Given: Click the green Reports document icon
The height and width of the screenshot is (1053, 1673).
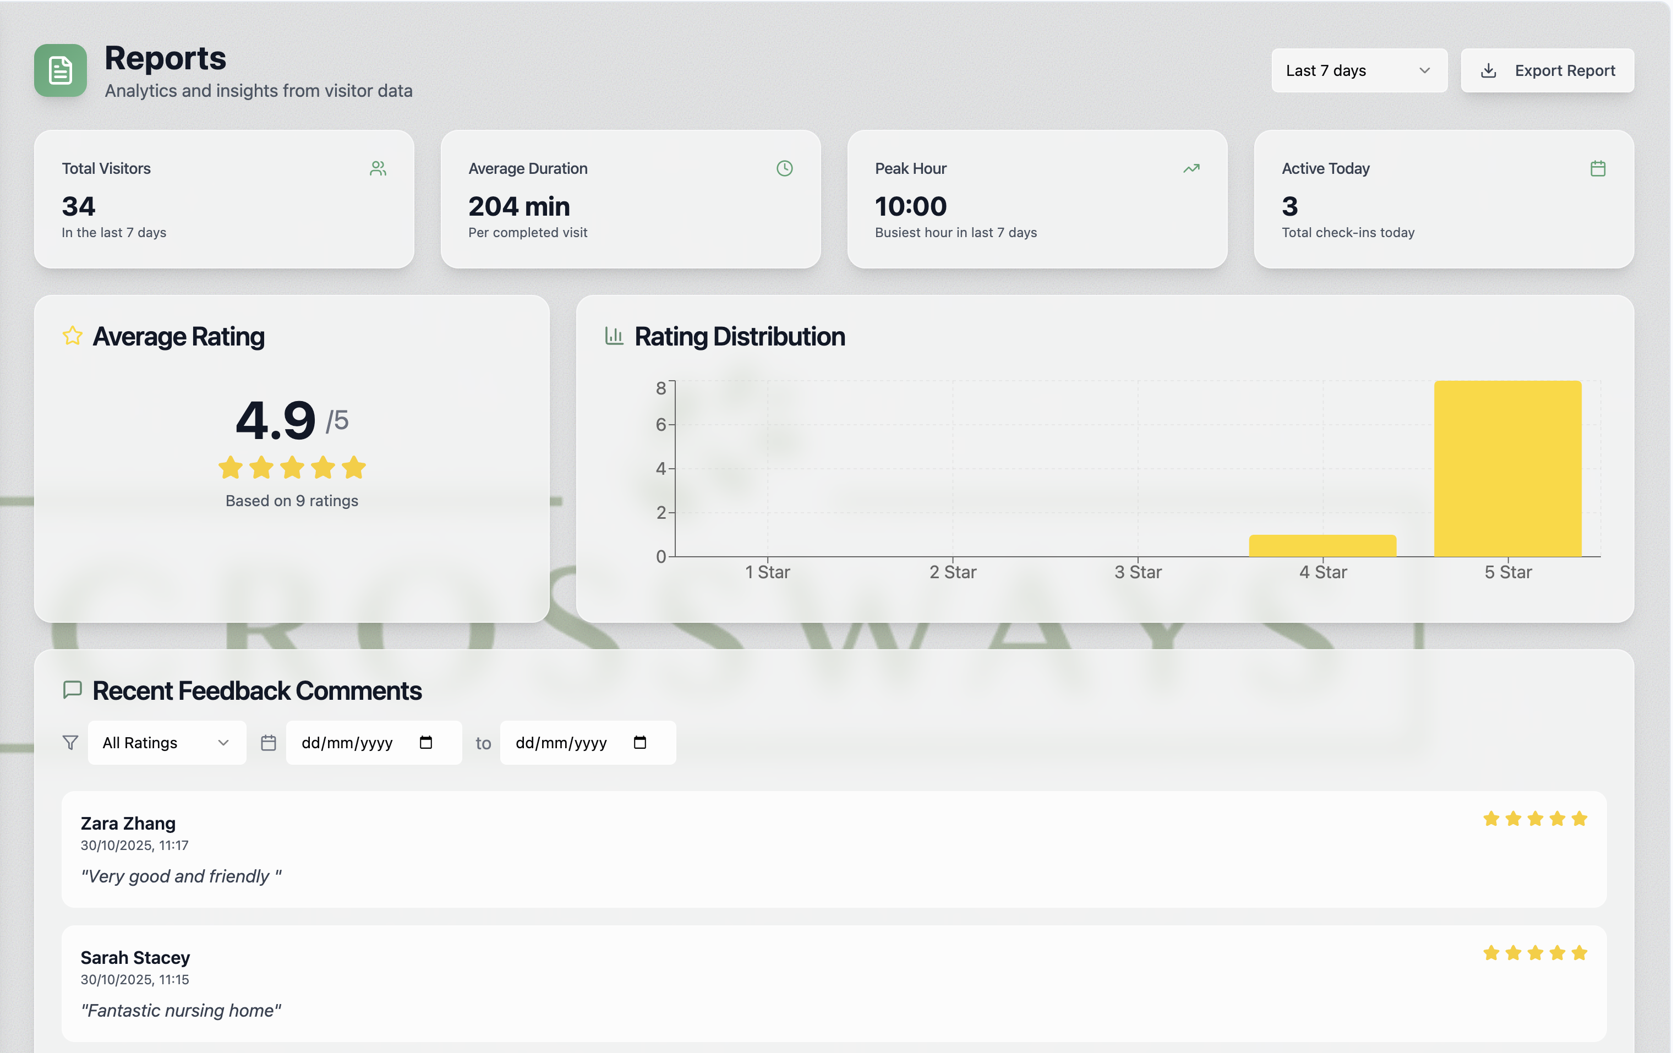Looking at the screenshot, I should pyautogui.click(x=61, y=70).
